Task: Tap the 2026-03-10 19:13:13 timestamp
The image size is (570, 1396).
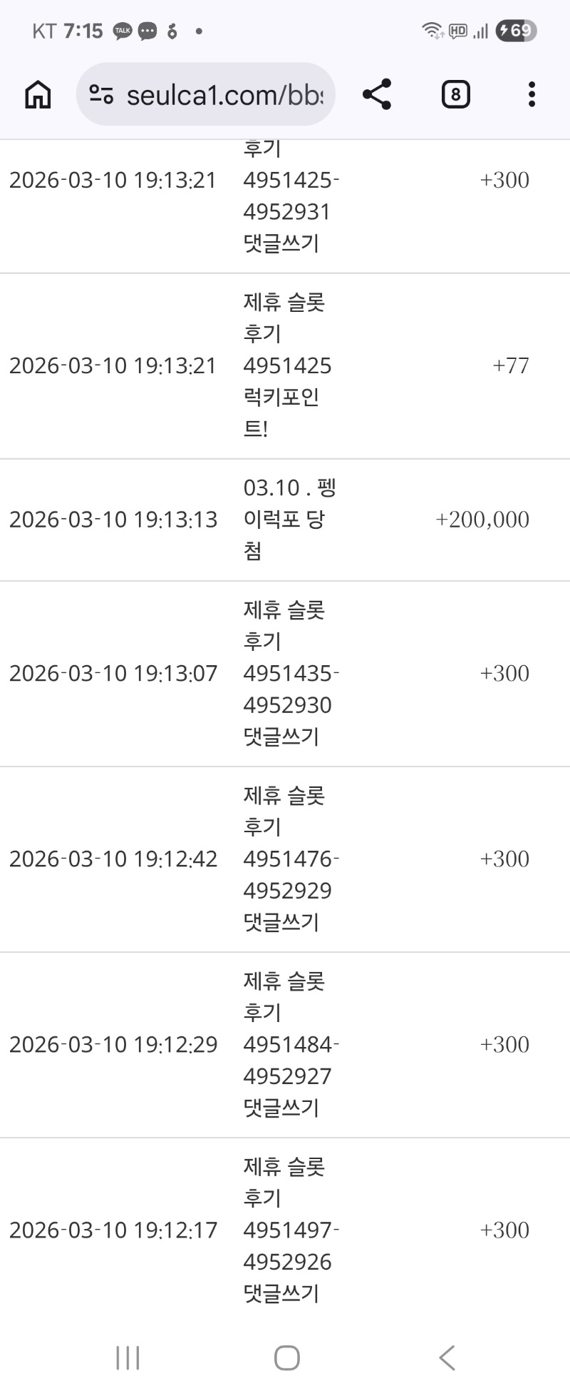Action: 113,520
